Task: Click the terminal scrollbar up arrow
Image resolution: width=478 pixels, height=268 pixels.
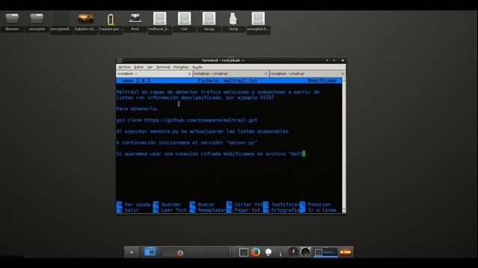Action: pos(344,80)
